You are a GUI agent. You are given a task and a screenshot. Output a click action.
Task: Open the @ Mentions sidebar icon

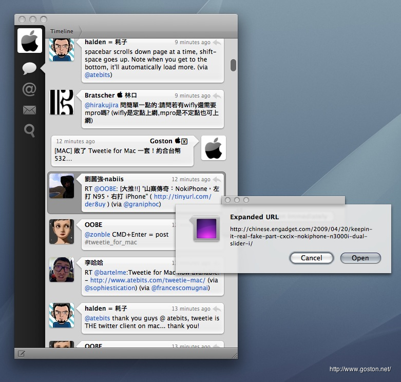pyautogui.click(x=29, y=89)
